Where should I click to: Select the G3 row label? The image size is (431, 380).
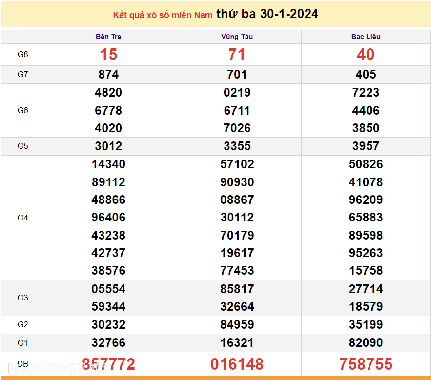(x=23, y=298)
